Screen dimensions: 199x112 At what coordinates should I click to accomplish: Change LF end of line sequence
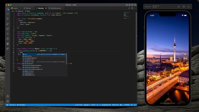(x=97, y=105)
